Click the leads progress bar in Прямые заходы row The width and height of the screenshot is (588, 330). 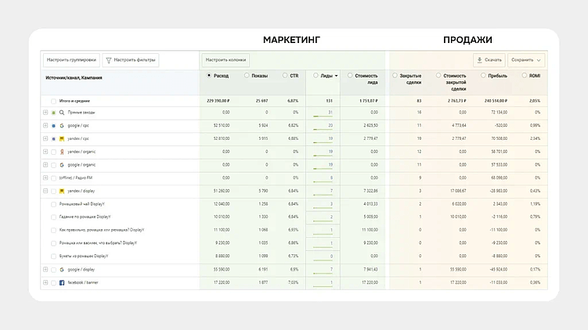click(323, 117)
